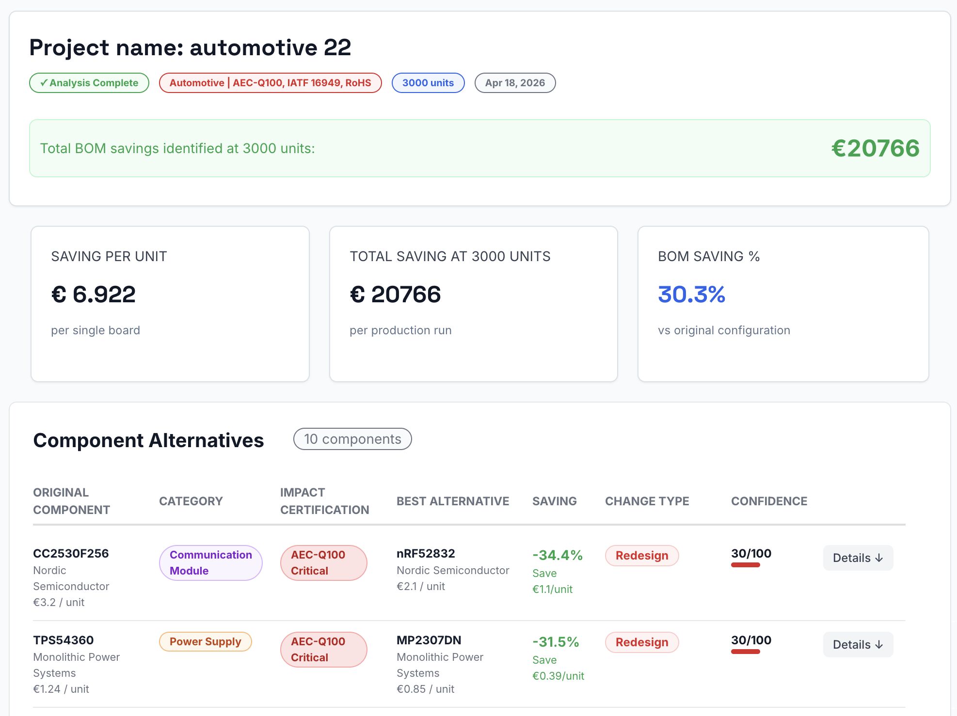
Task: Click the TPS54360 confidence bar
Action: click(746, 652)
